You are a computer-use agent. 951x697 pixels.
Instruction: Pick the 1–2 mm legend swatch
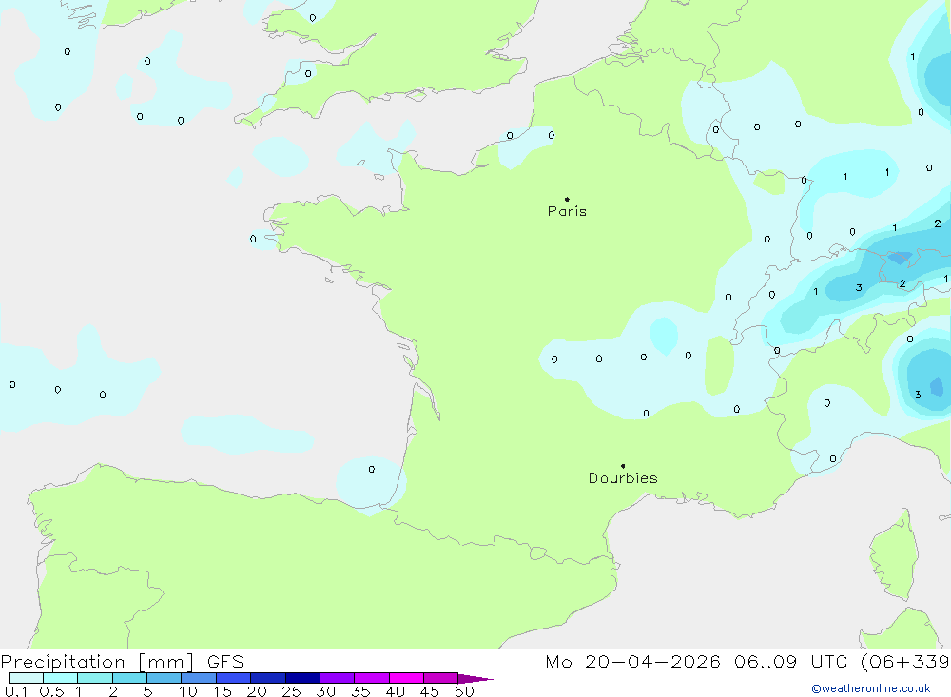click(x=94, y=678)
